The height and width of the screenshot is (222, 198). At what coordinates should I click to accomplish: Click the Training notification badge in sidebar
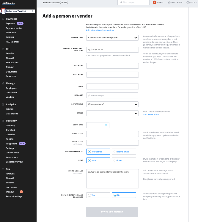click(21, 192)
